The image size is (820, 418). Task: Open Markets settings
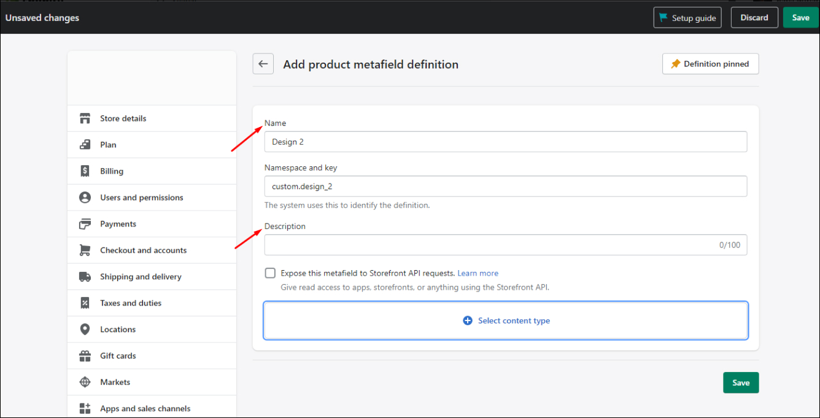pos(152,382)
